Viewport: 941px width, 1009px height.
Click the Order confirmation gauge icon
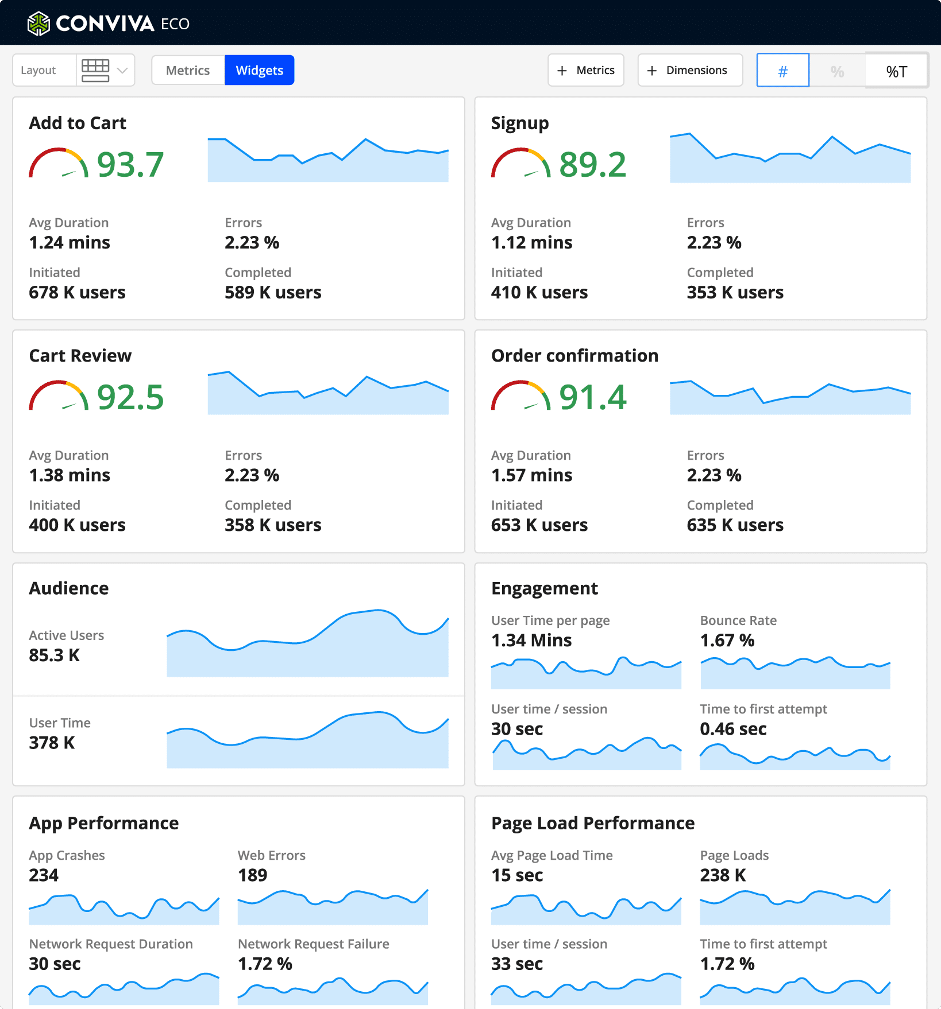click(x=520, y=396)
